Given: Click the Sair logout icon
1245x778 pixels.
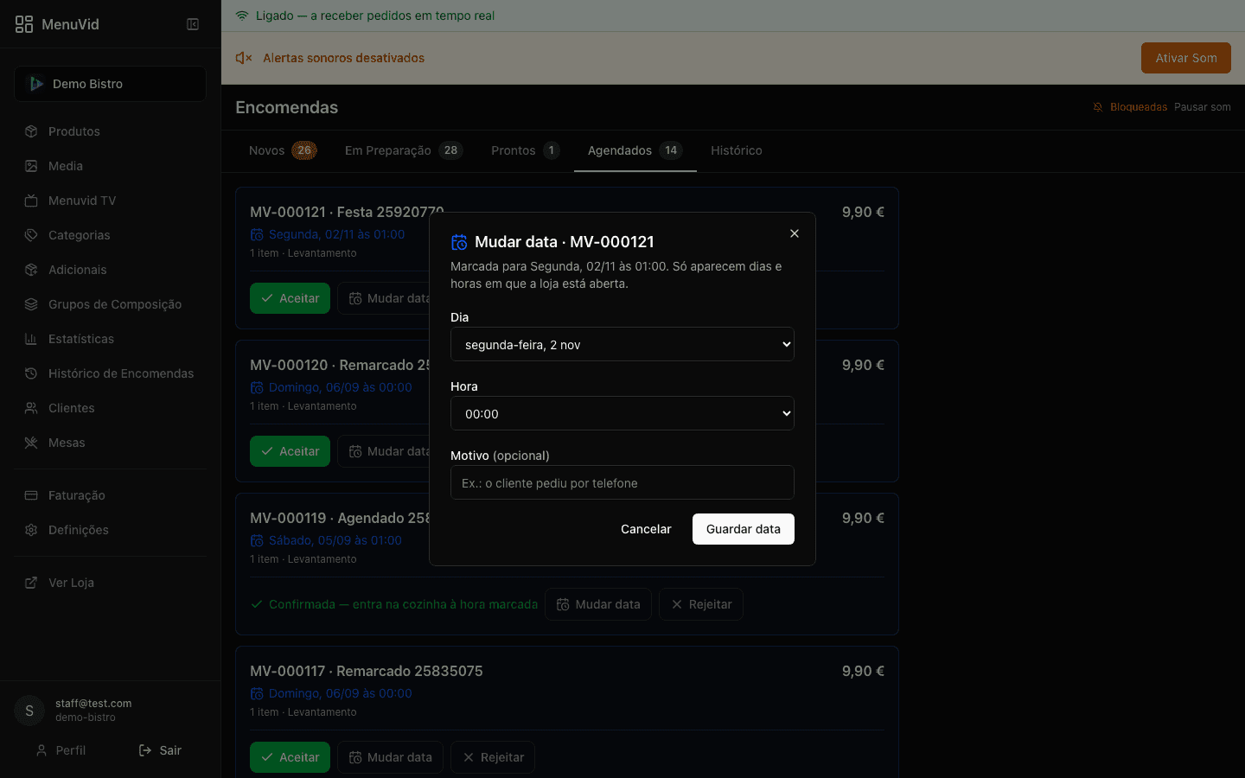Looking at the screenshot, I should (x=145, y=750).
